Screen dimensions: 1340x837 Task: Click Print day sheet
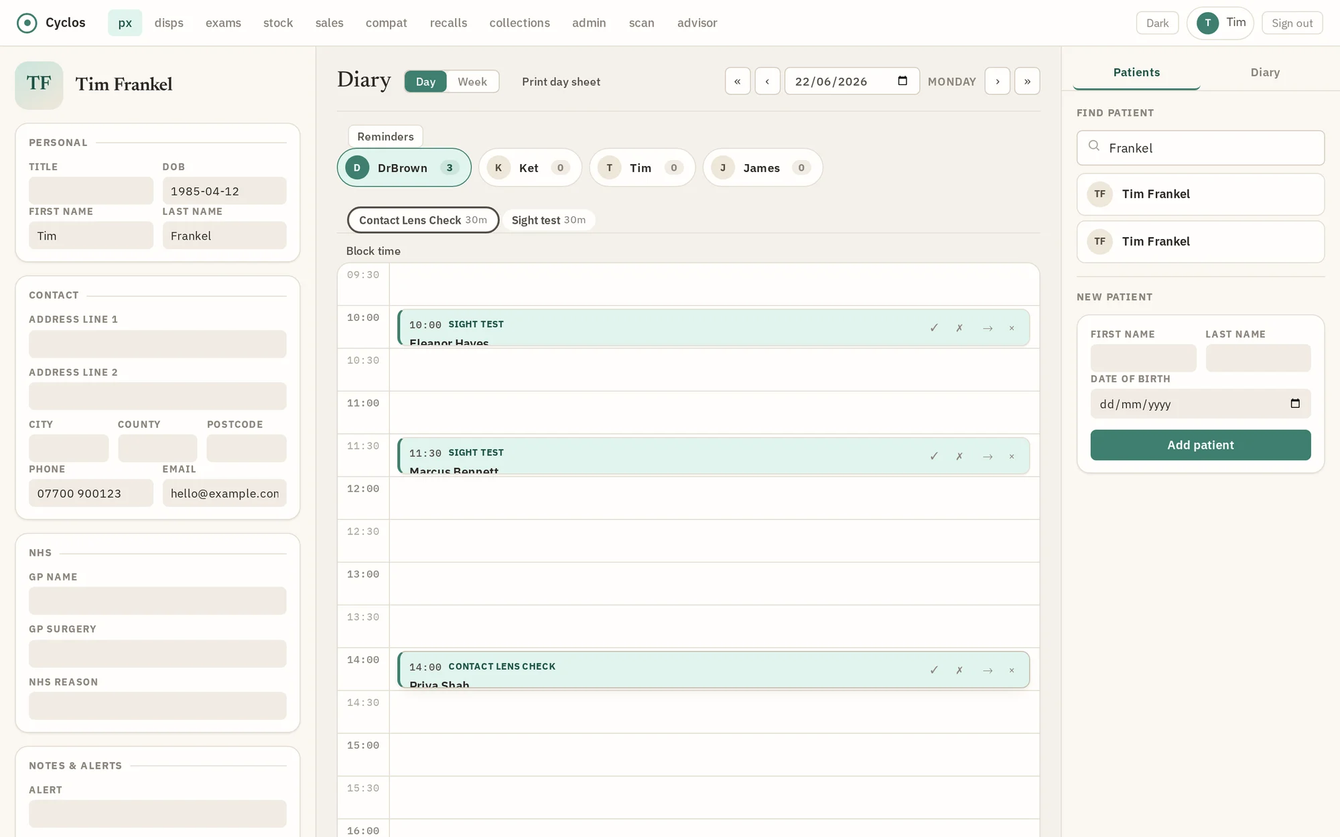pyautogui.click(x=561, y=82)
